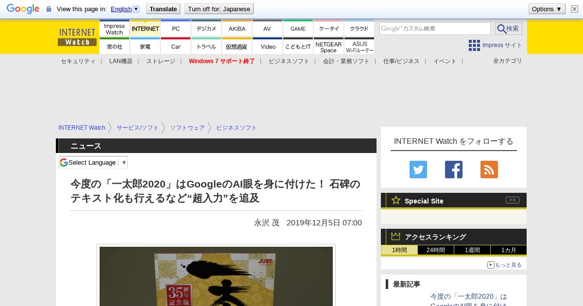
Task: Open the LAN機器 category
Action: pos(120,61)
